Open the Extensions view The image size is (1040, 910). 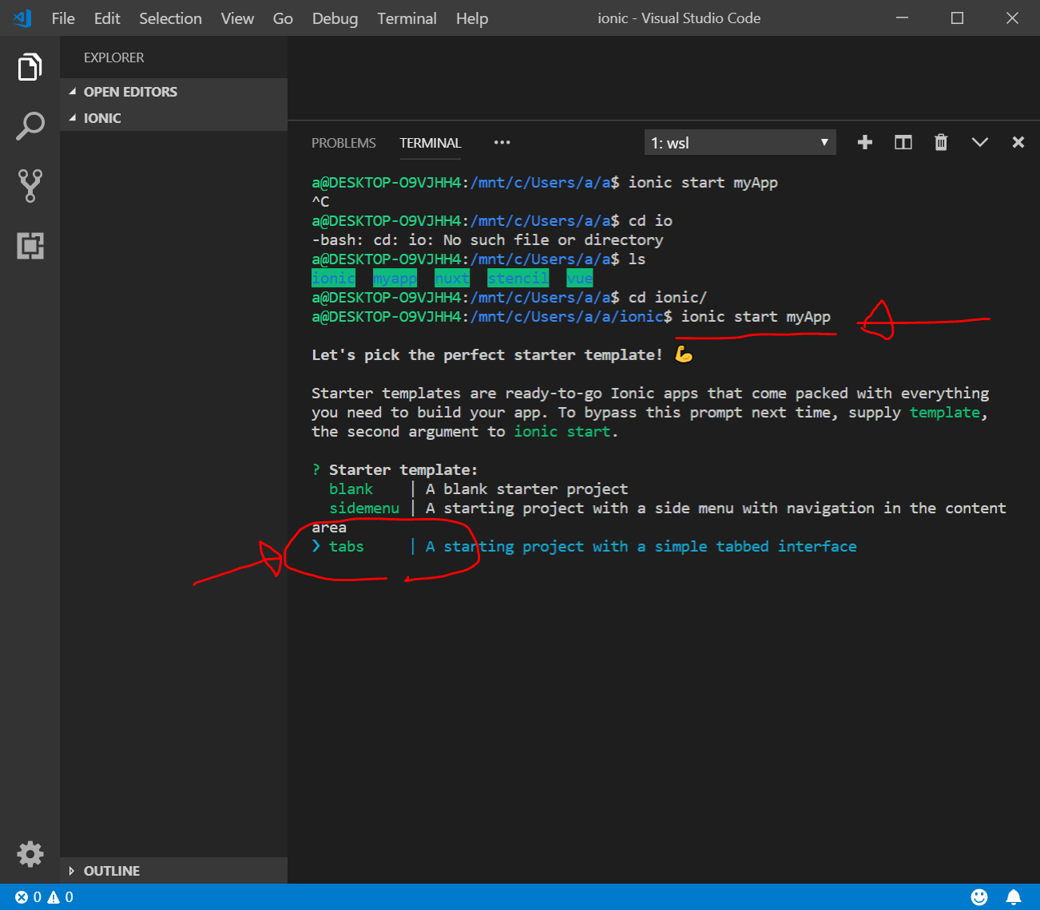pyautogui.click(x=30, y=245)
